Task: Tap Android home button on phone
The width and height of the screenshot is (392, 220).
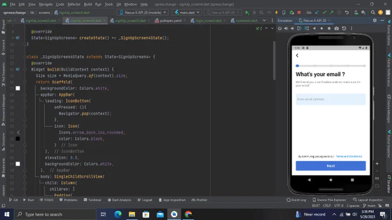Action: [x=331, y=180]
